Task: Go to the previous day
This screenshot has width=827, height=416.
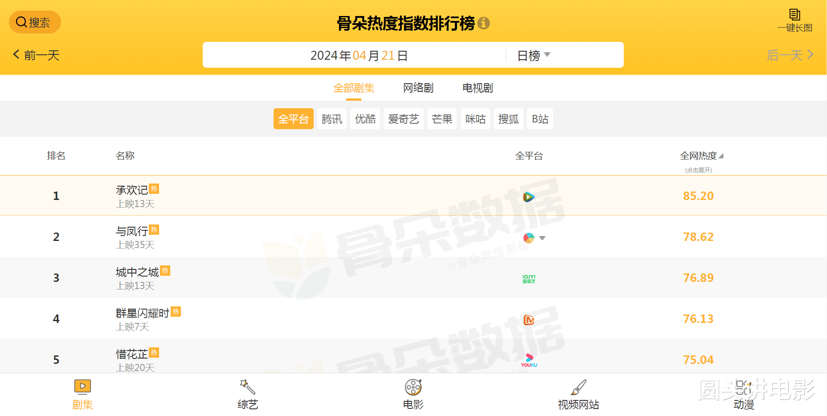Action: (36, 55)
